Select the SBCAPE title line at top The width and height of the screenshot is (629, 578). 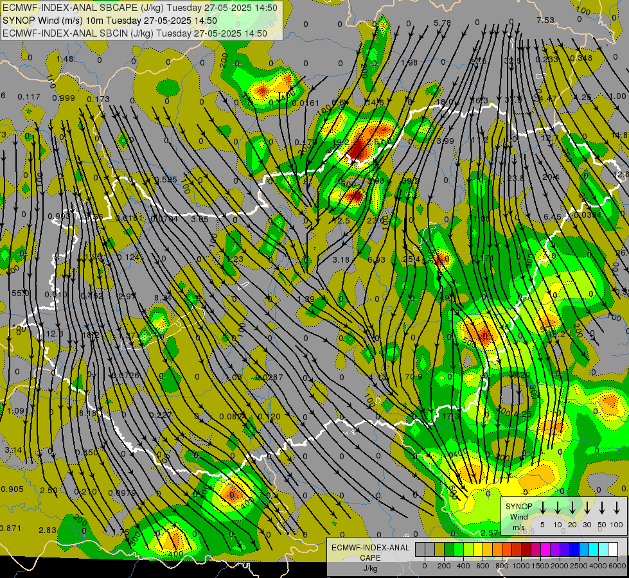(x=140, y=8)
